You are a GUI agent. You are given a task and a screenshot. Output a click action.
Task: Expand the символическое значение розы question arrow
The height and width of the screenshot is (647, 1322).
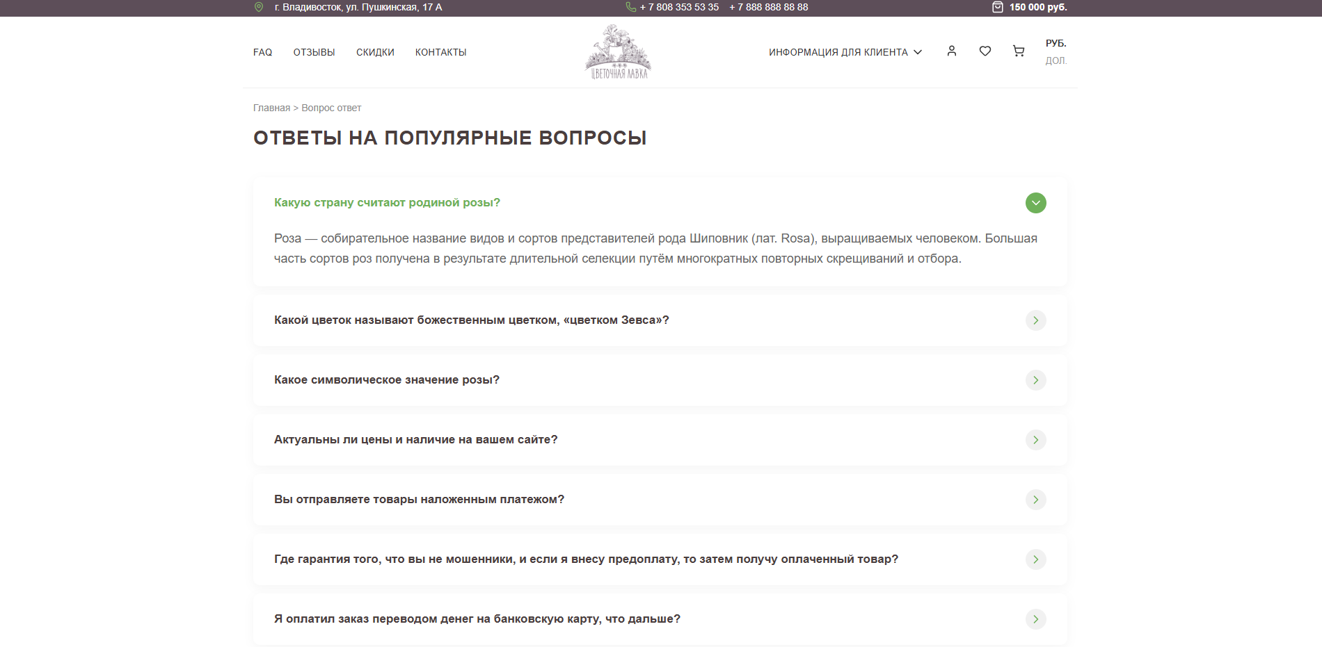[1036, 380]
